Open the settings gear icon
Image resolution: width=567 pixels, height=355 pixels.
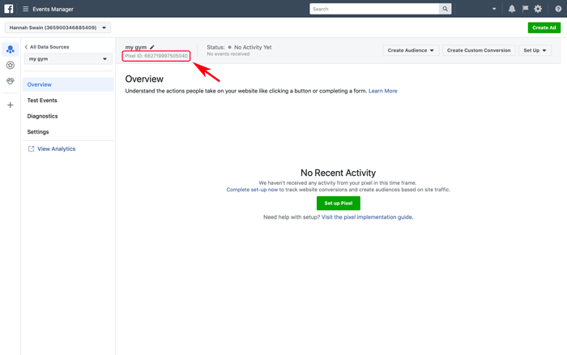pyautogui.click(x=538, y=9)
